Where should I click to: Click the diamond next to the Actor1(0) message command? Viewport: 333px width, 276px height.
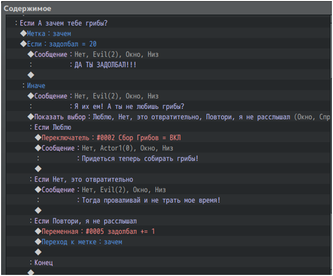click(x=38, y=148)
